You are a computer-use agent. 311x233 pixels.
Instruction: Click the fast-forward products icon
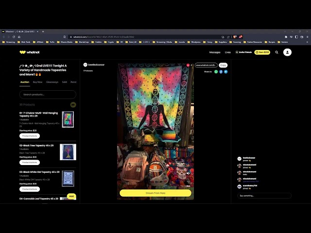(x=73, y=105)
